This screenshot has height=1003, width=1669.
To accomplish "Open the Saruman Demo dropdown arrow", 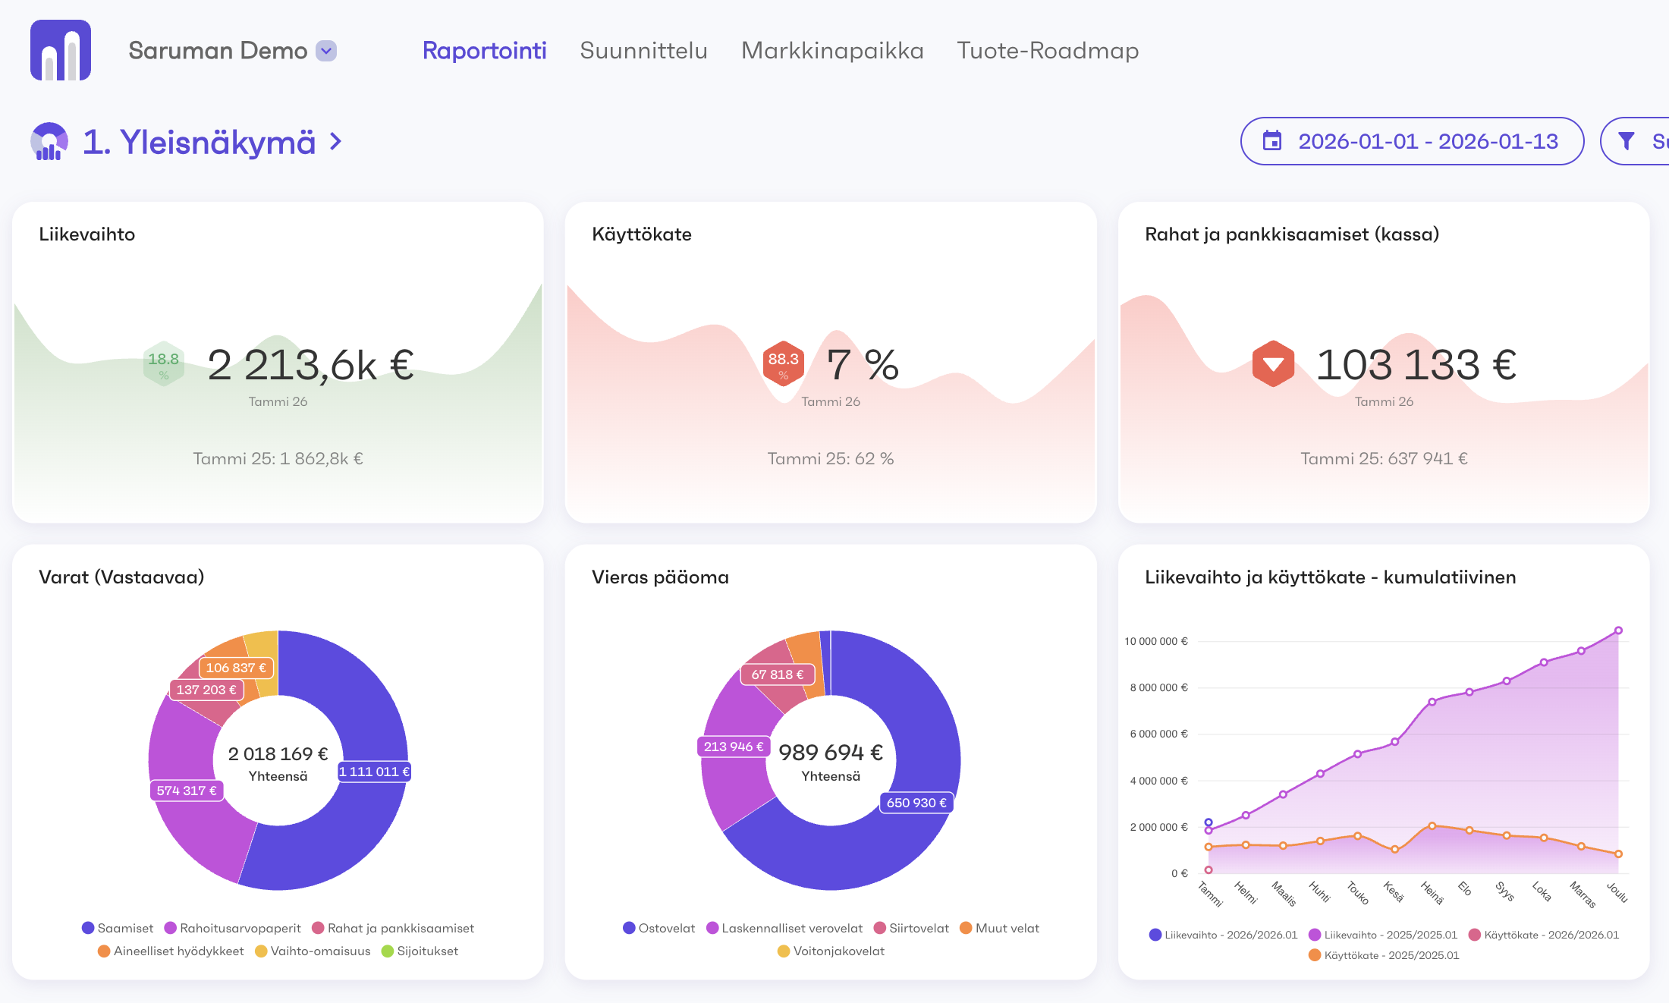I will point(326,51).
